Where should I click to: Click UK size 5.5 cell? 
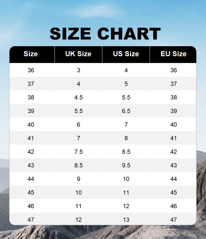(x=79, y=111)
